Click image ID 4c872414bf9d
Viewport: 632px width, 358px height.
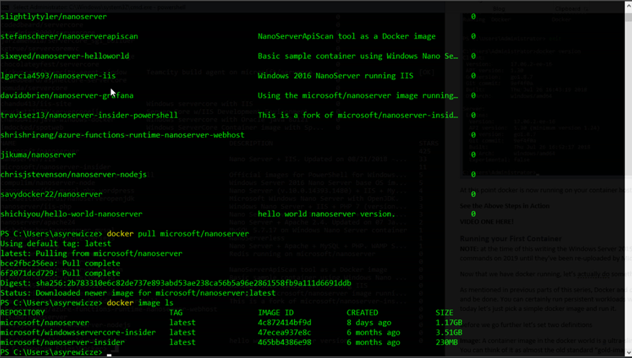[x=285, y=323]
